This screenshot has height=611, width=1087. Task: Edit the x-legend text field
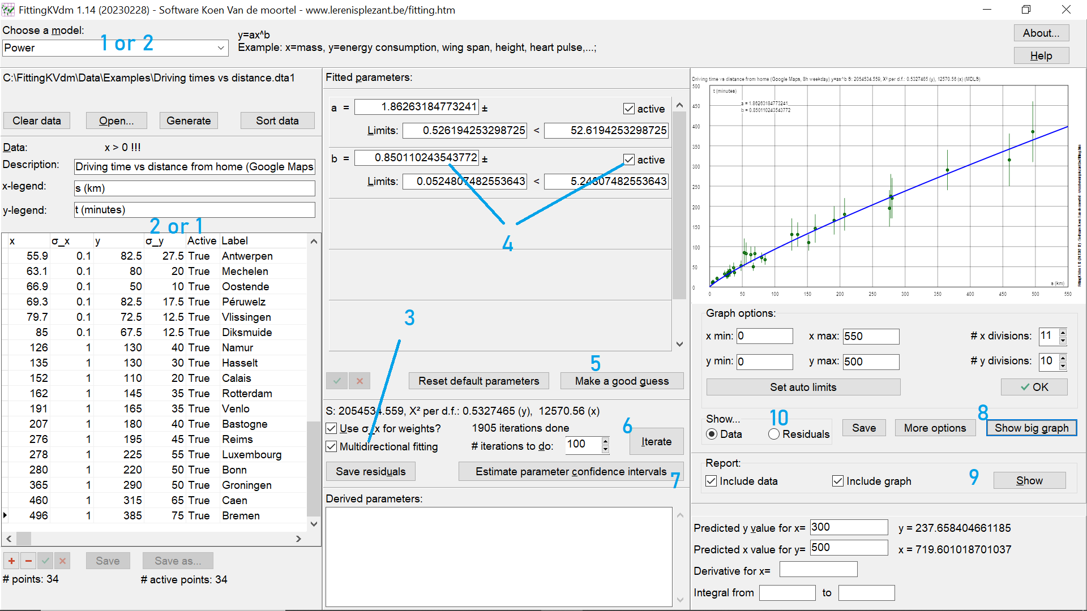tap(195, 188)
